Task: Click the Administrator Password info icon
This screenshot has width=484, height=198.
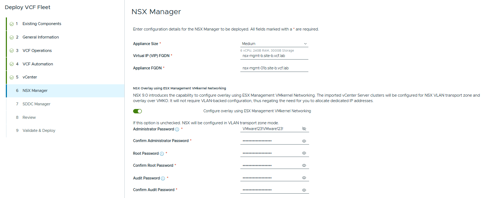Action: coord(177,129)
